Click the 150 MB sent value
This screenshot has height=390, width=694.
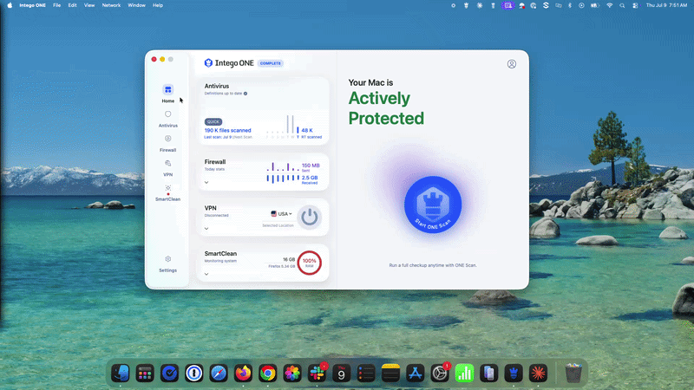coord(311,167)
